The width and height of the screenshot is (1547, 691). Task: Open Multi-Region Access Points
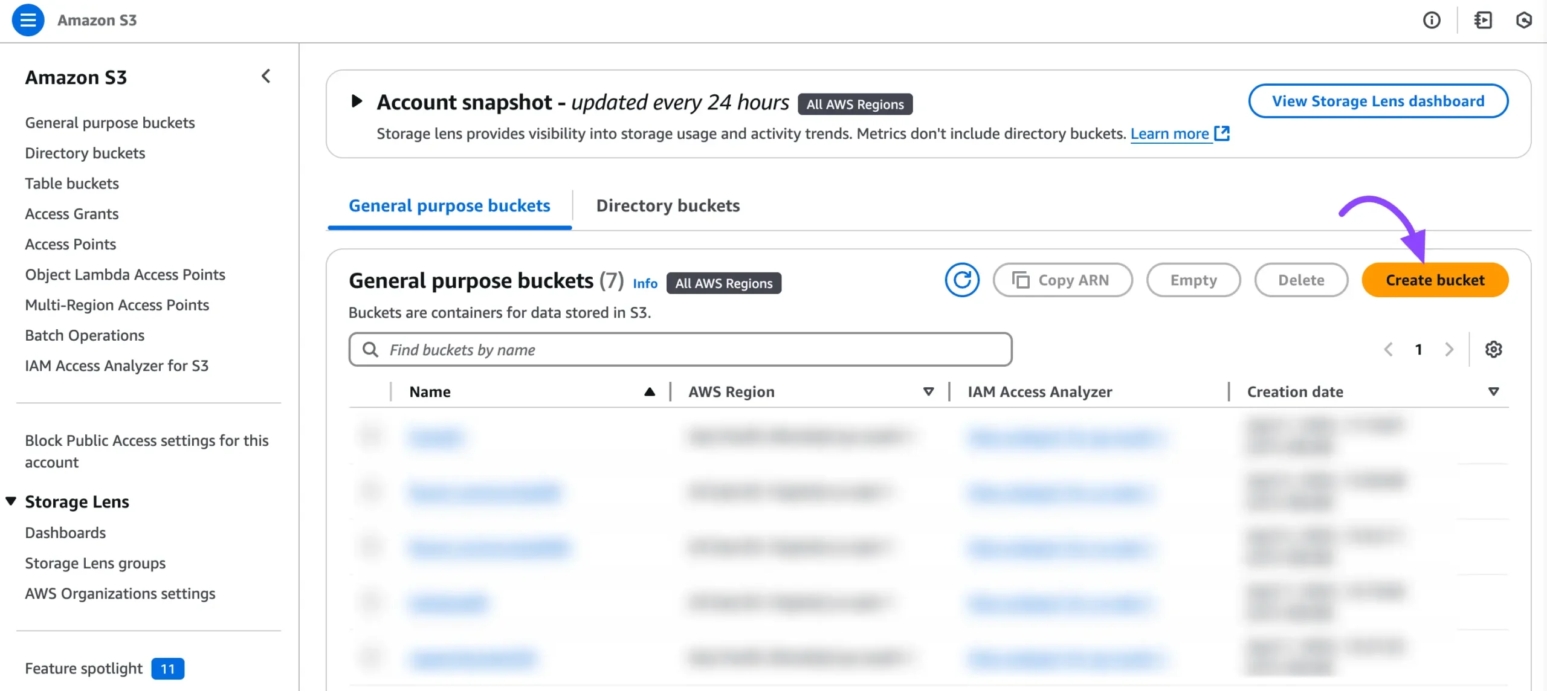[x=117, y=304]
